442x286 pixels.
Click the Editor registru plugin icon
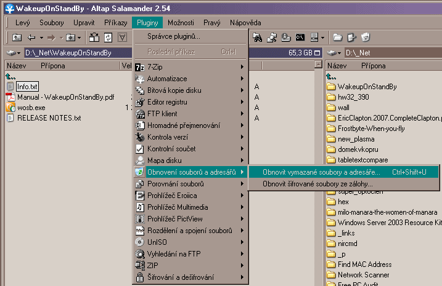pos(140,102)
